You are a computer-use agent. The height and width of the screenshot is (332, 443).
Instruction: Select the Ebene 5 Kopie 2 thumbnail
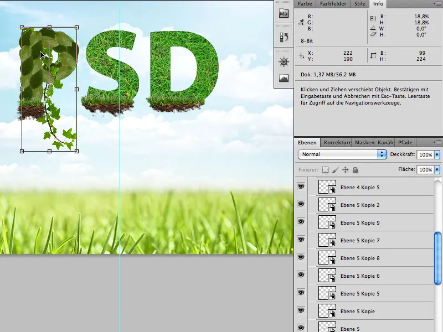pyautogui.click(x=327, y=205)
